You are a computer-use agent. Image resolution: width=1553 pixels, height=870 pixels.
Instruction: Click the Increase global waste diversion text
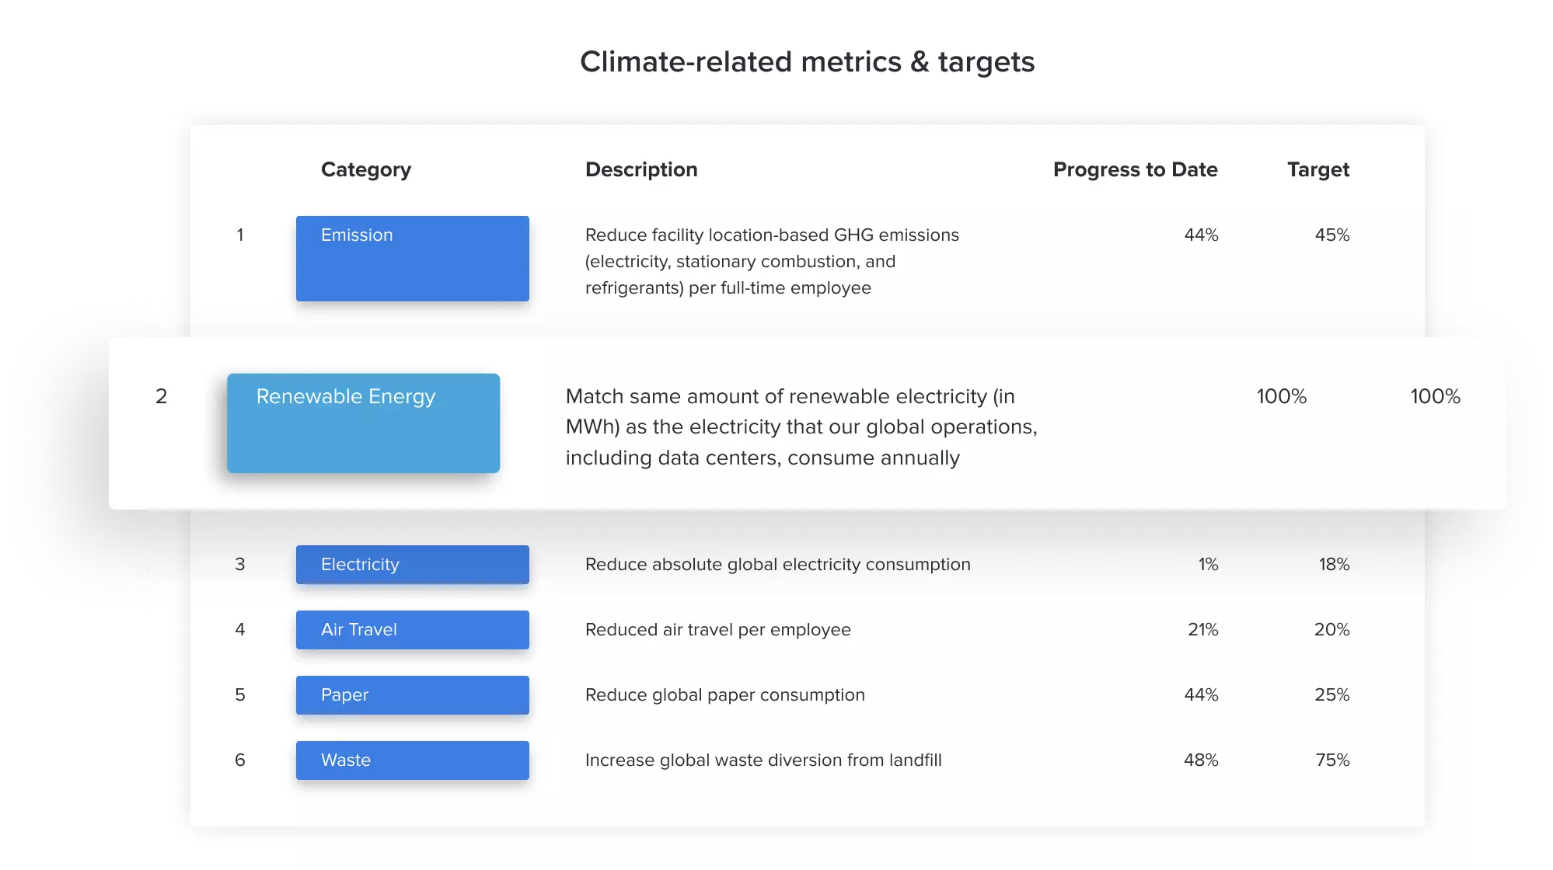[763, 760]
